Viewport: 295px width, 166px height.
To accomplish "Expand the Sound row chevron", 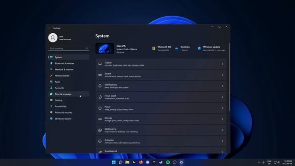I will (x=223, y=75).
